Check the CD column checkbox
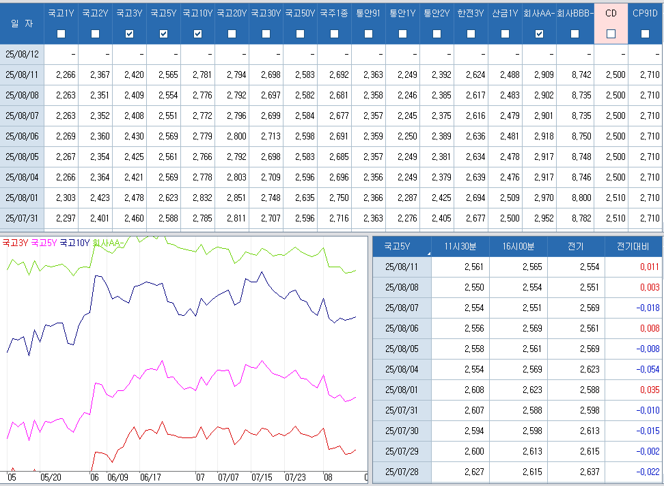The width and height of the screenshot is (664, 486). point(611,34)
